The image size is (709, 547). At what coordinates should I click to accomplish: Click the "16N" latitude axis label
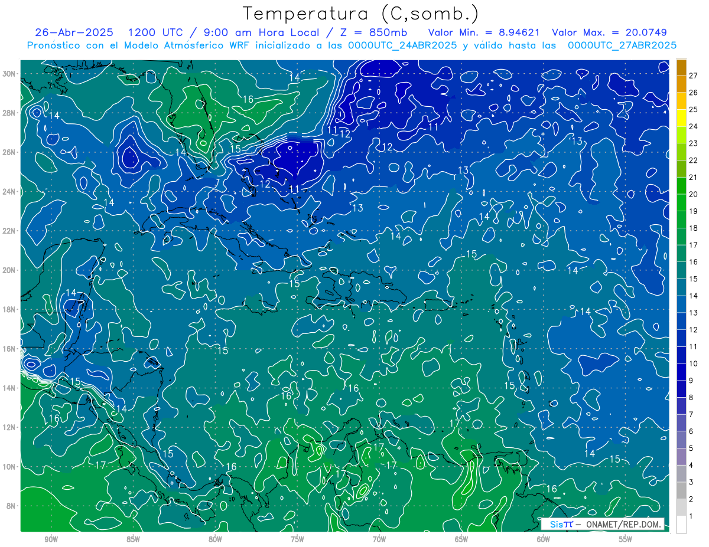(9, 349)
